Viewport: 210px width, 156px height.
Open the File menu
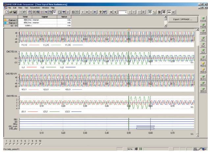[10, 8]
